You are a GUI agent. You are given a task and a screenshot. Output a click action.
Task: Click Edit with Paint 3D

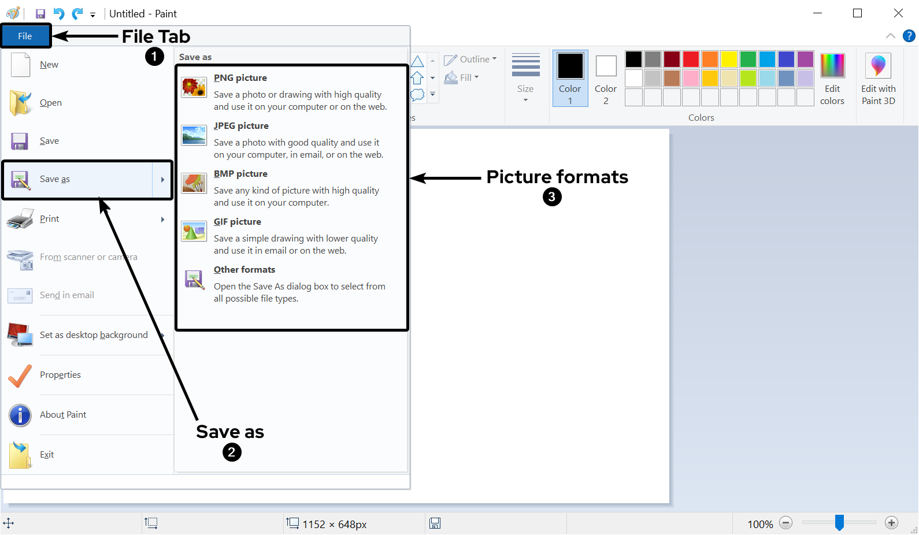pyautogui.click(x=879, y=79)
